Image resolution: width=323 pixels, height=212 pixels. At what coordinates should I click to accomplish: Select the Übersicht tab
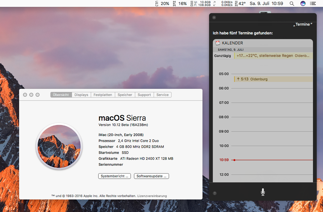(x=61, y=95)
